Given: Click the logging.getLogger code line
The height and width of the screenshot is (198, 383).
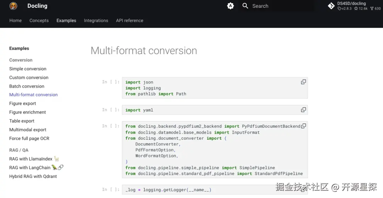Looking at the screenshot, I should click(168, 190).
